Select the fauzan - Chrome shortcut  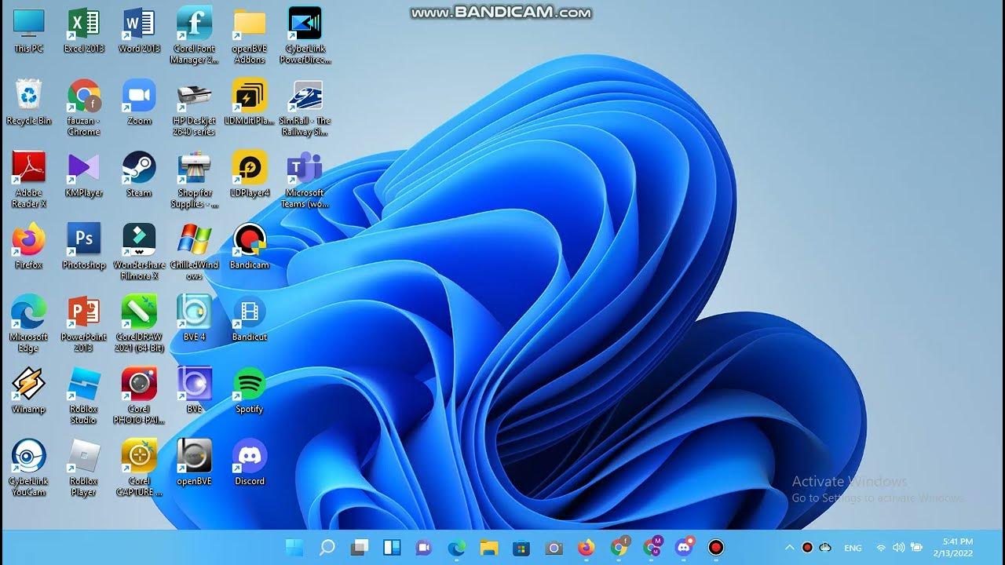[84, 108]
